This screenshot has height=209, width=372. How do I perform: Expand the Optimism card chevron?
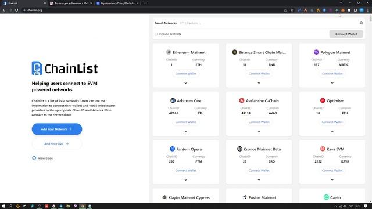[332, 131]
